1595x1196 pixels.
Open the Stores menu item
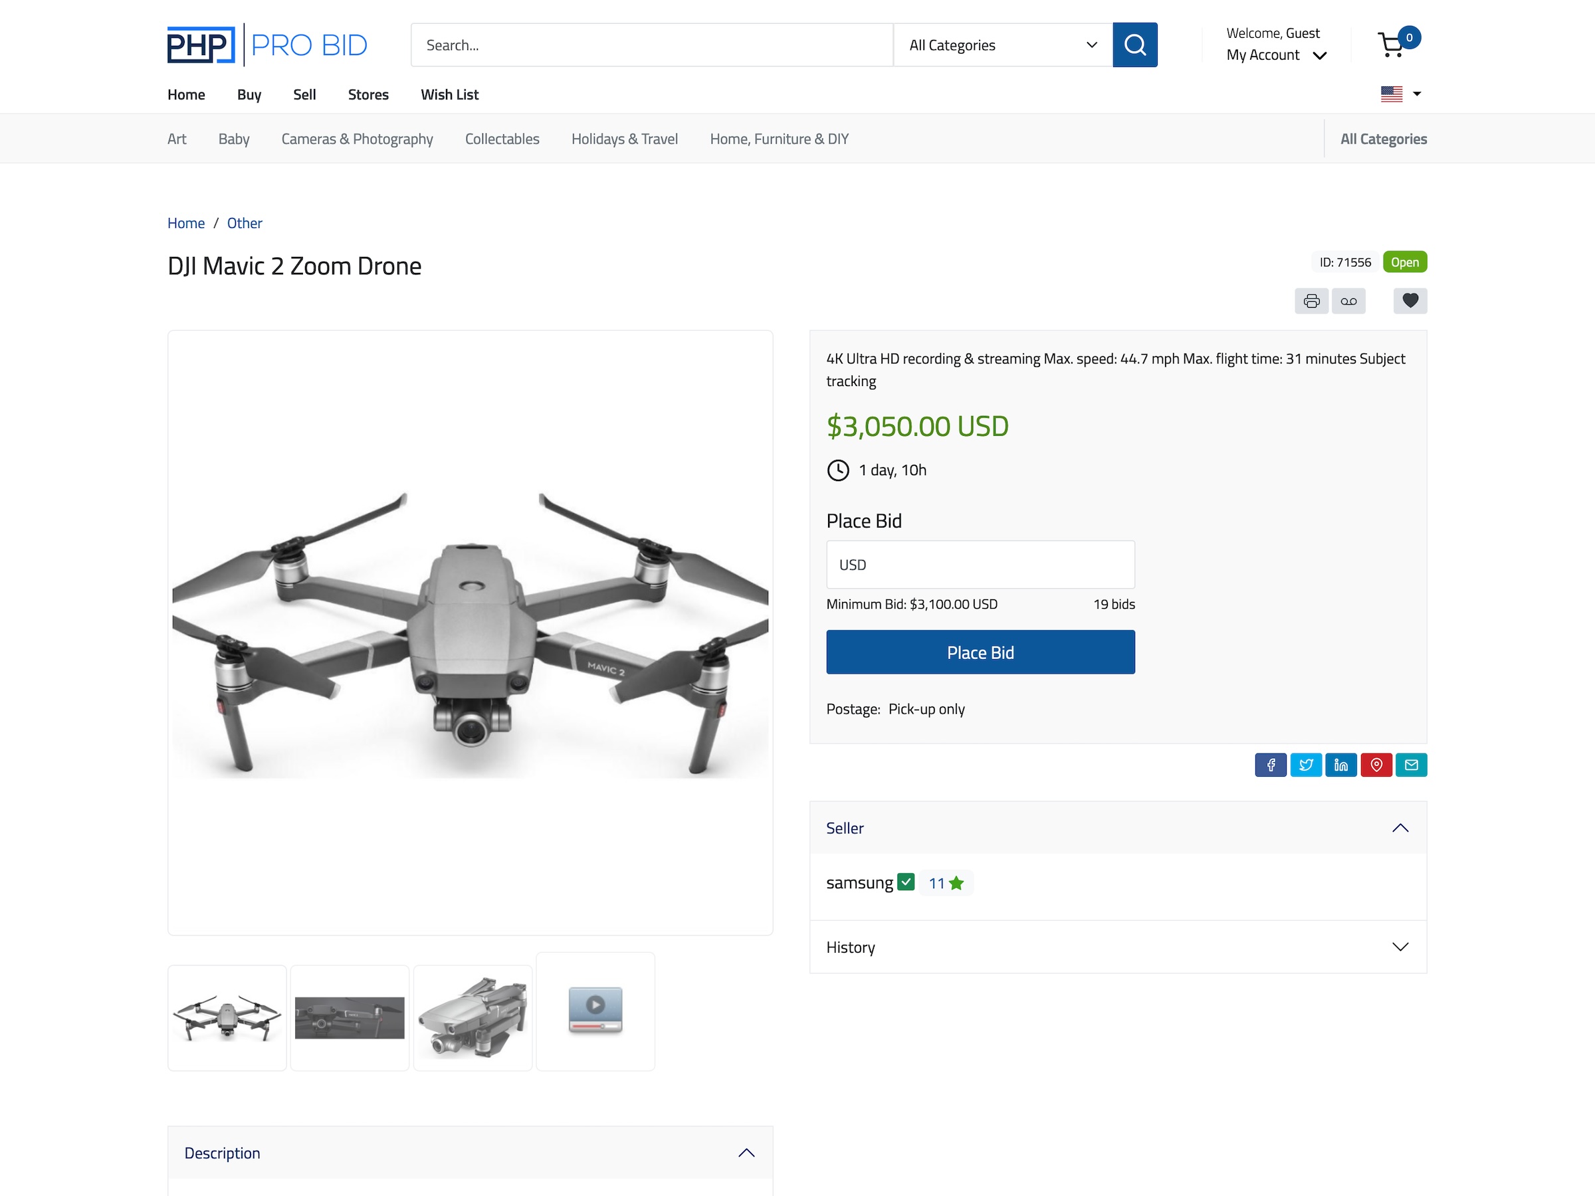coord(368,94)
